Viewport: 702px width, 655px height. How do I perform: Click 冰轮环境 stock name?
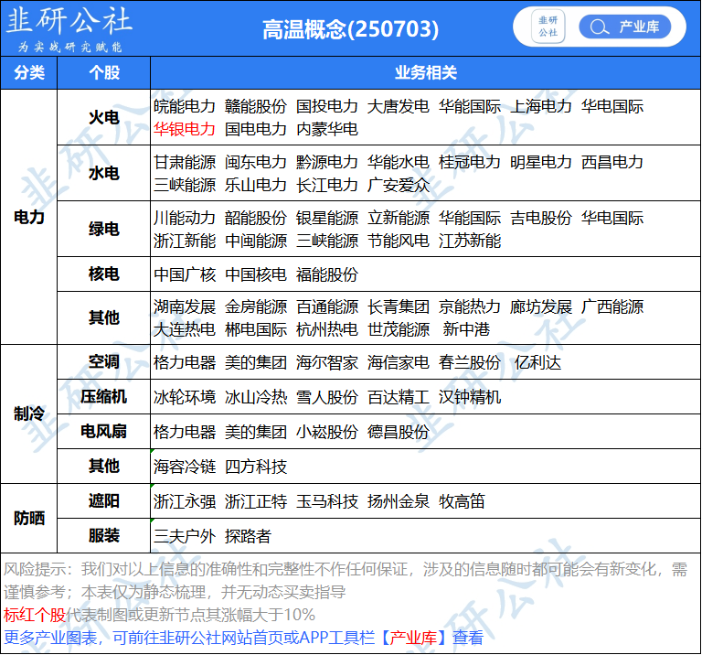click(185, 397)
